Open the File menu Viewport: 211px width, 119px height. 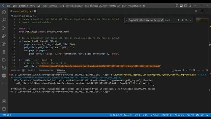9,6
